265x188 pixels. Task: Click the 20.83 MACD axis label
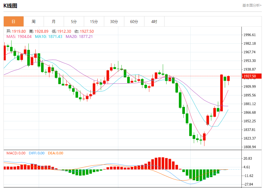247,159
